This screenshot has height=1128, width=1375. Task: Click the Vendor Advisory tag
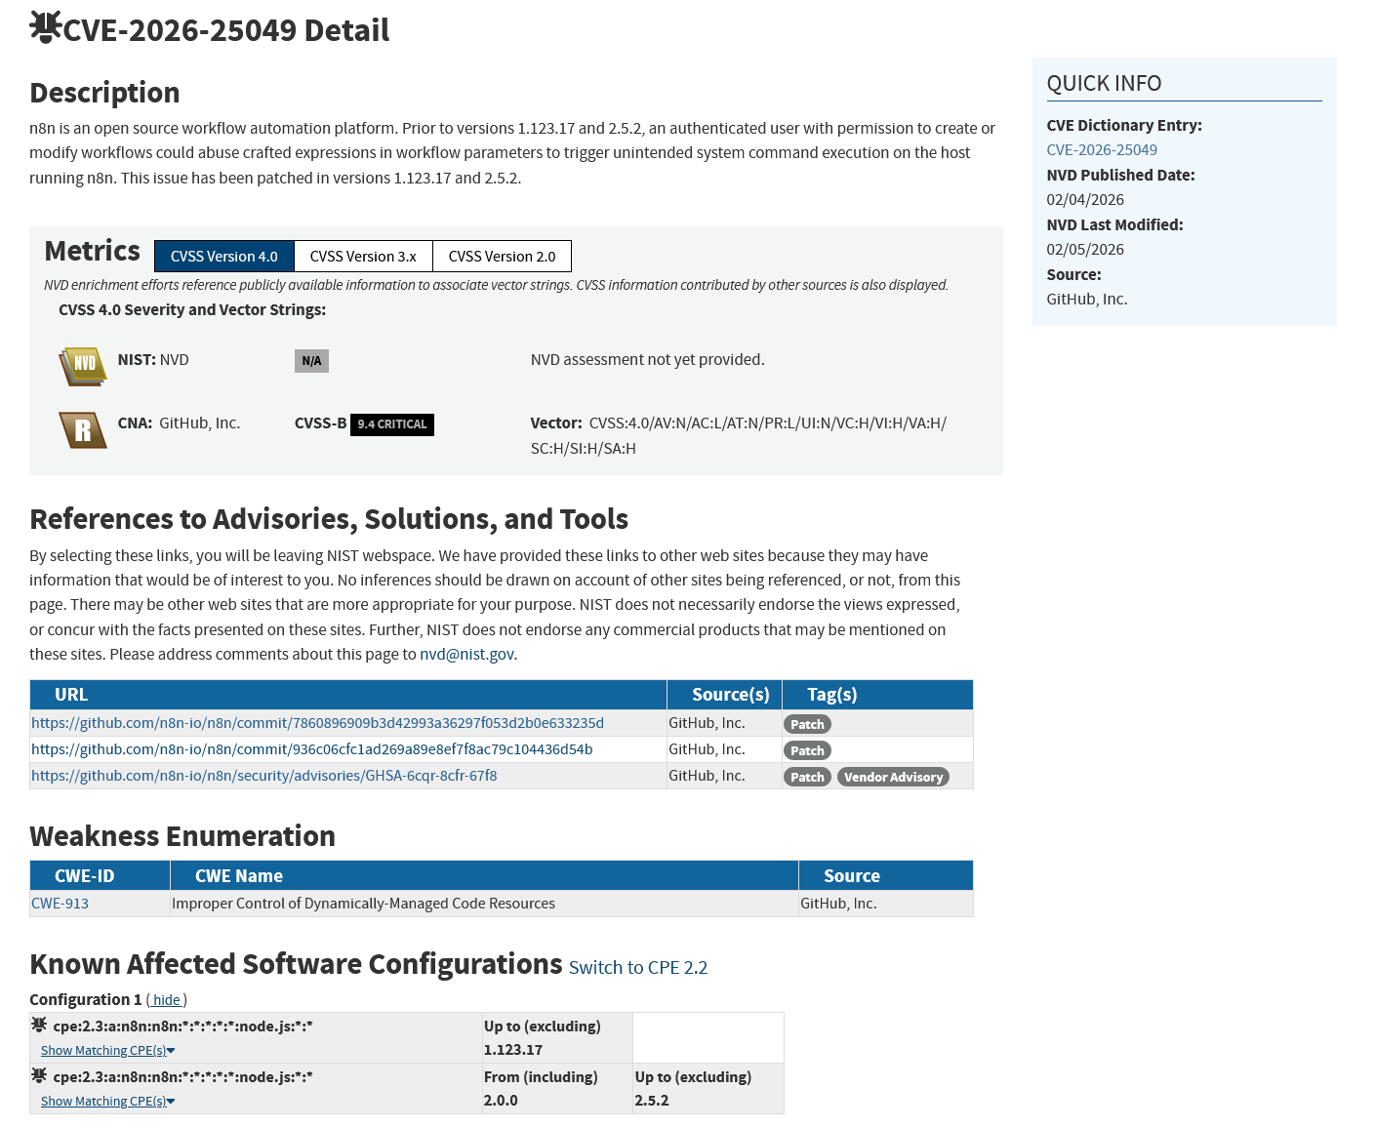(x=893, y=777)
